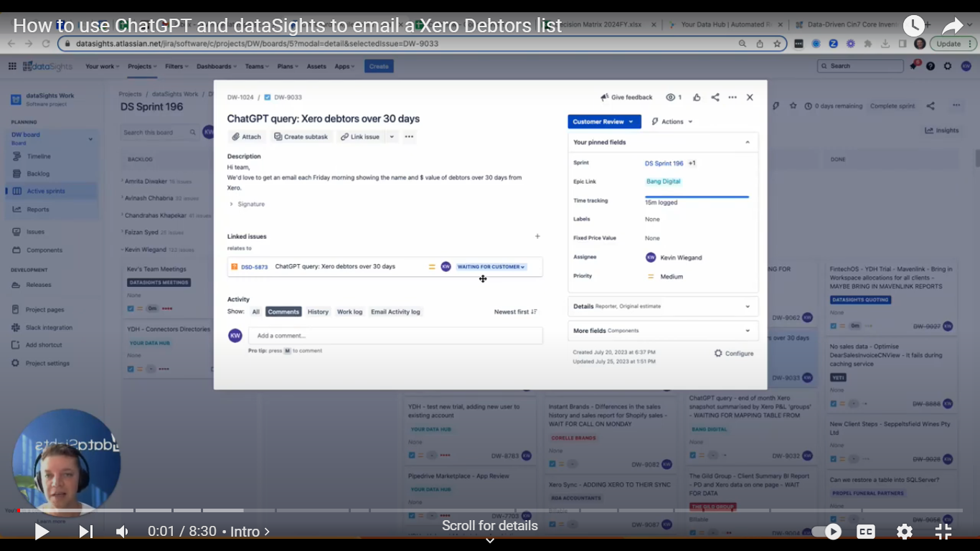Viewport: 980px width, 551px height.
Task: Open Slack integration in the sidebar
Action: (49, 328)
